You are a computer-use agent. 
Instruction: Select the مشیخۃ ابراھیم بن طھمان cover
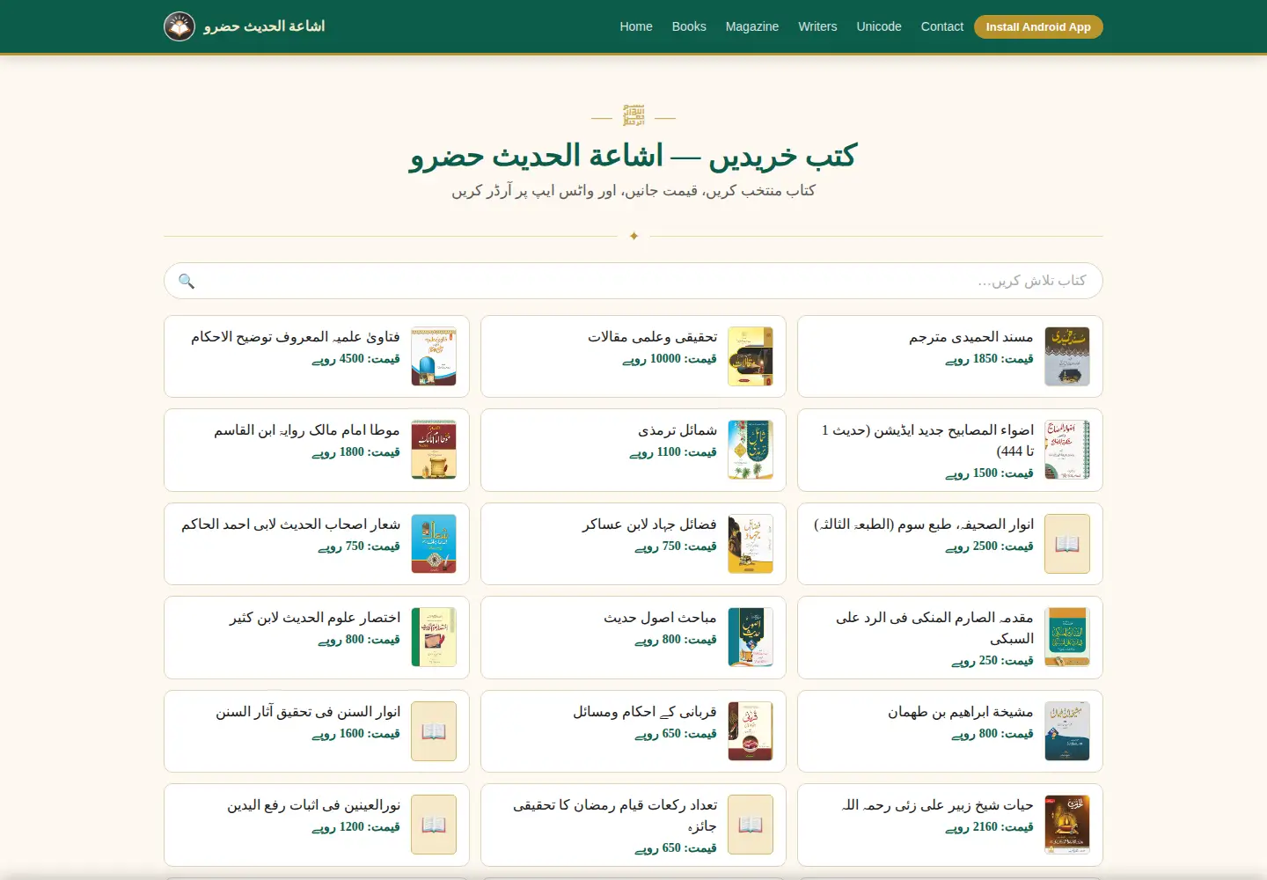coord(1067,731)
